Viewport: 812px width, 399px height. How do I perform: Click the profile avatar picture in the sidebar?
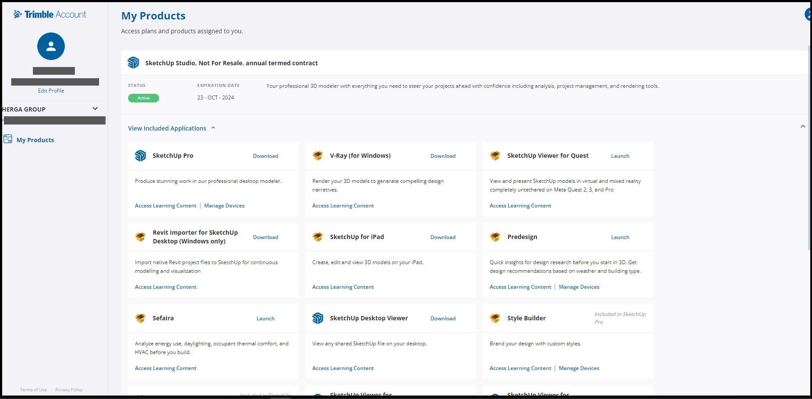pos(51,46)
